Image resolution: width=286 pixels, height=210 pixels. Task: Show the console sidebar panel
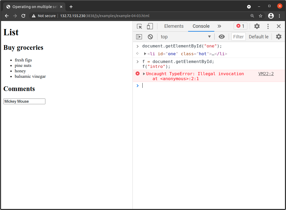point(139,37)
